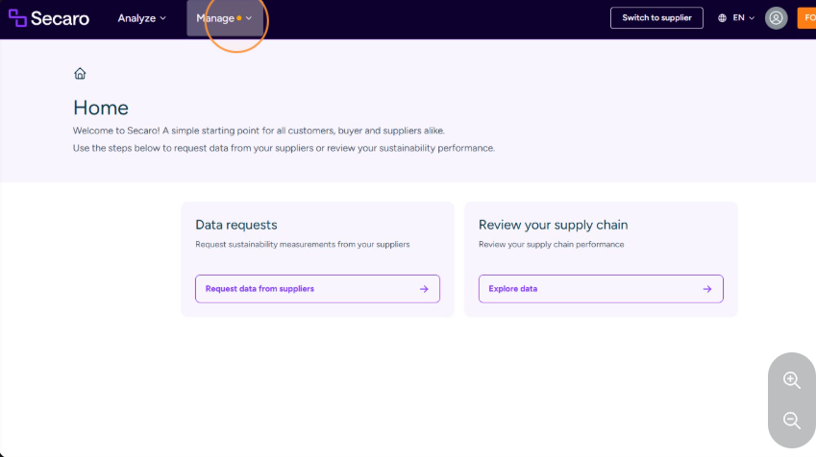The height and width of the screenshot is (457, 816).
Task: Click the zoom out magnifier
Action: (792, 421)
